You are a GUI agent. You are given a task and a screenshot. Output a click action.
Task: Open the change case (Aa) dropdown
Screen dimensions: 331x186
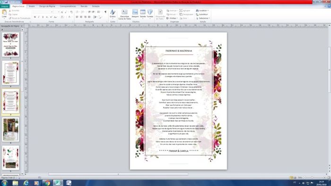click(55, 17)
